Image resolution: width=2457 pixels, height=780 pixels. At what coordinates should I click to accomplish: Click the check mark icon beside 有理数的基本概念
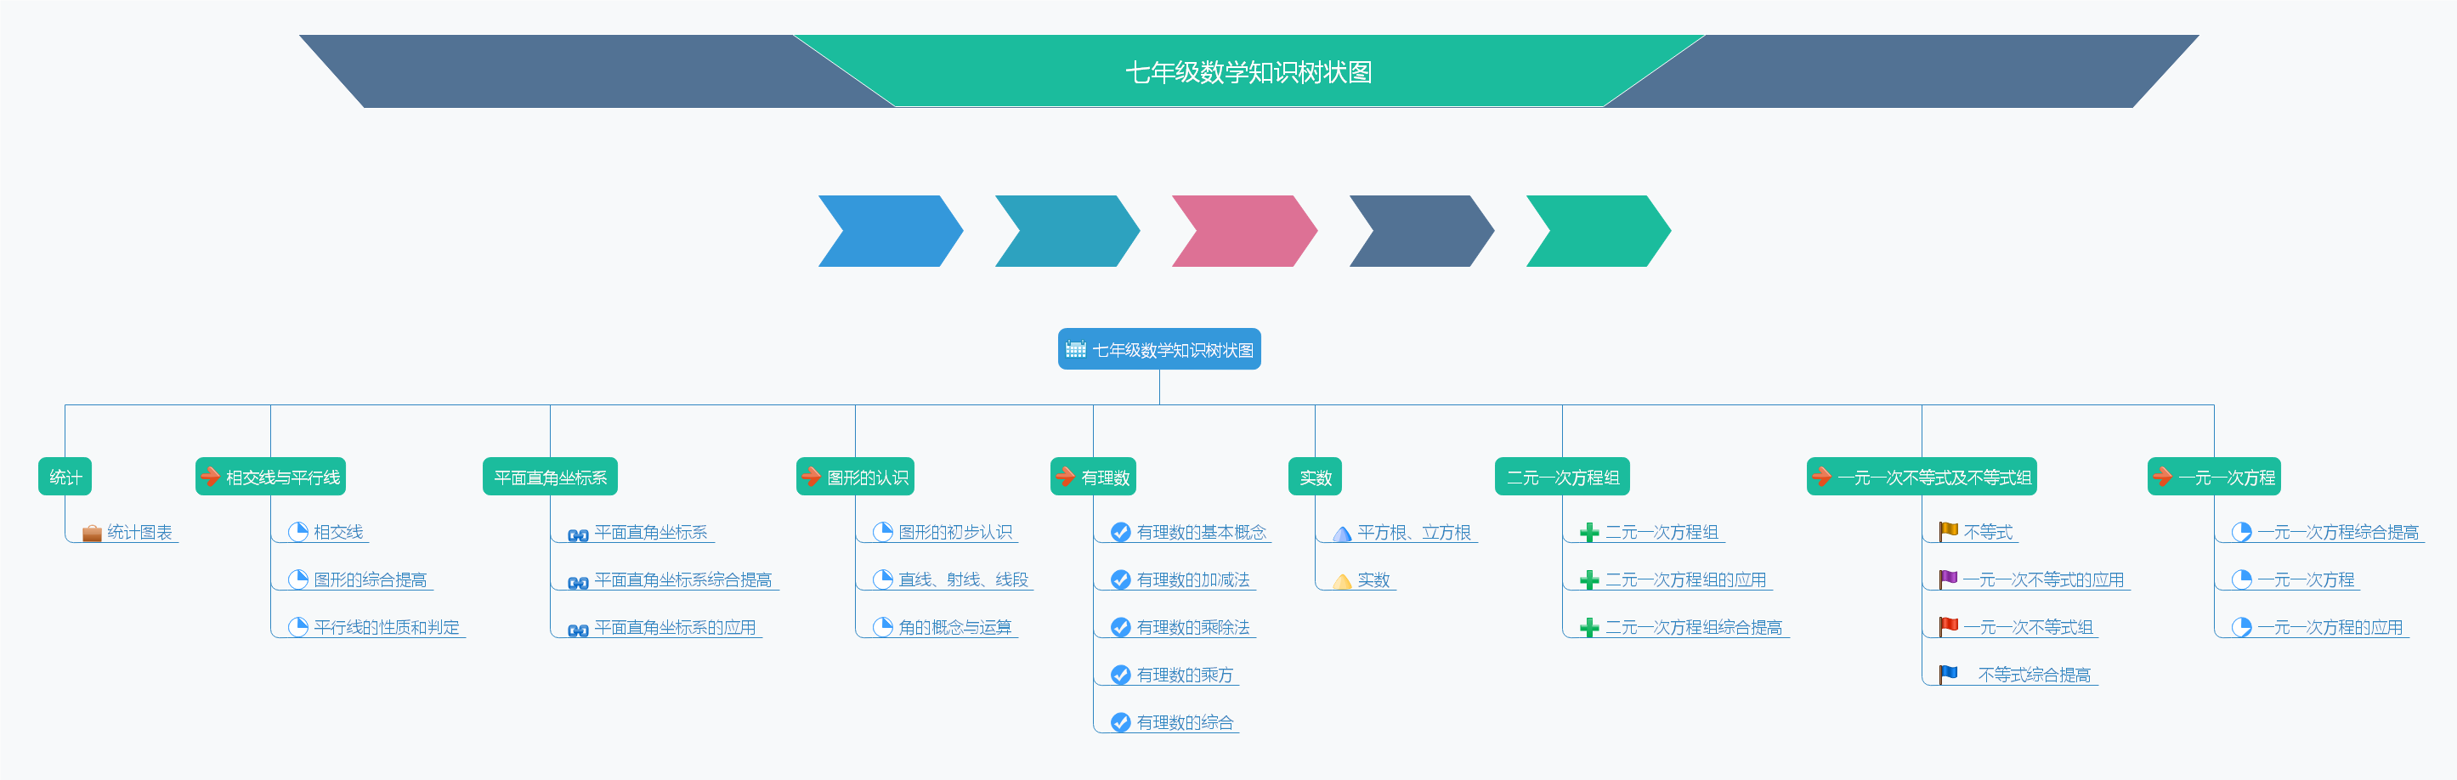[x=1122, y=532]
